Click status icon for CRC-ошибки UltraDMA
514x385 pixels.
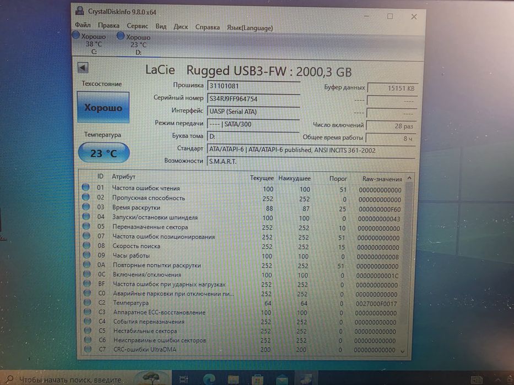[88, 349]
